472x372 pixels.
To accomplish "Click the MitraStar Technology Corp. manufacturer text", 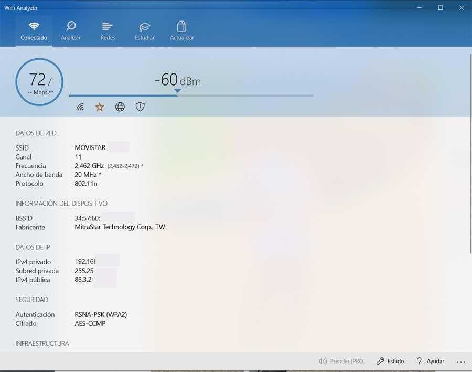I will coord(120,227).
